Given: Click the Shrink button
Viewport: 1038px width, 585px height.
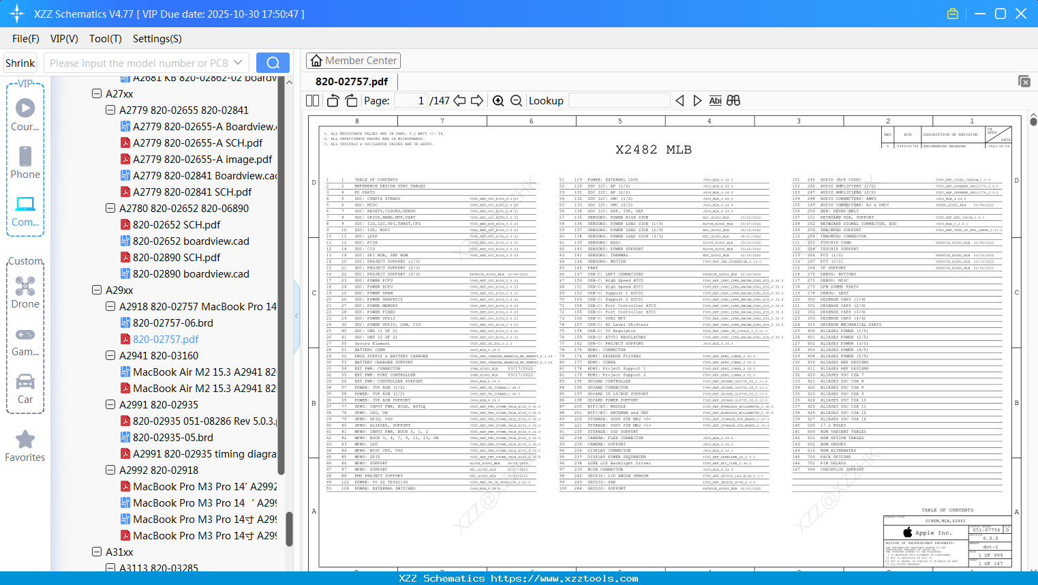Looking at the screenshot, I should (20, 63).
